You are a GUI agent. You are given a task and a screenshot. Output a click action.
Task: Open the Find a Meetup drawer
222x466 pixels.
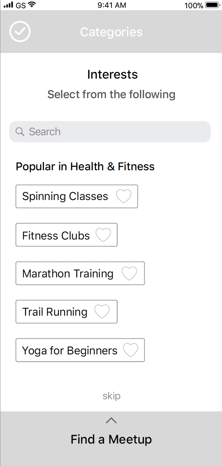111,439
